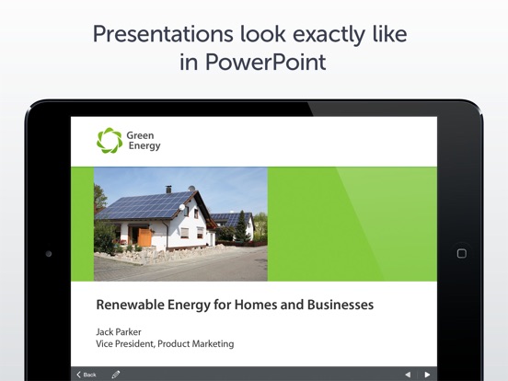508x381 pixels.
Task: Click the Green Energy logo text
Action: 144,141
